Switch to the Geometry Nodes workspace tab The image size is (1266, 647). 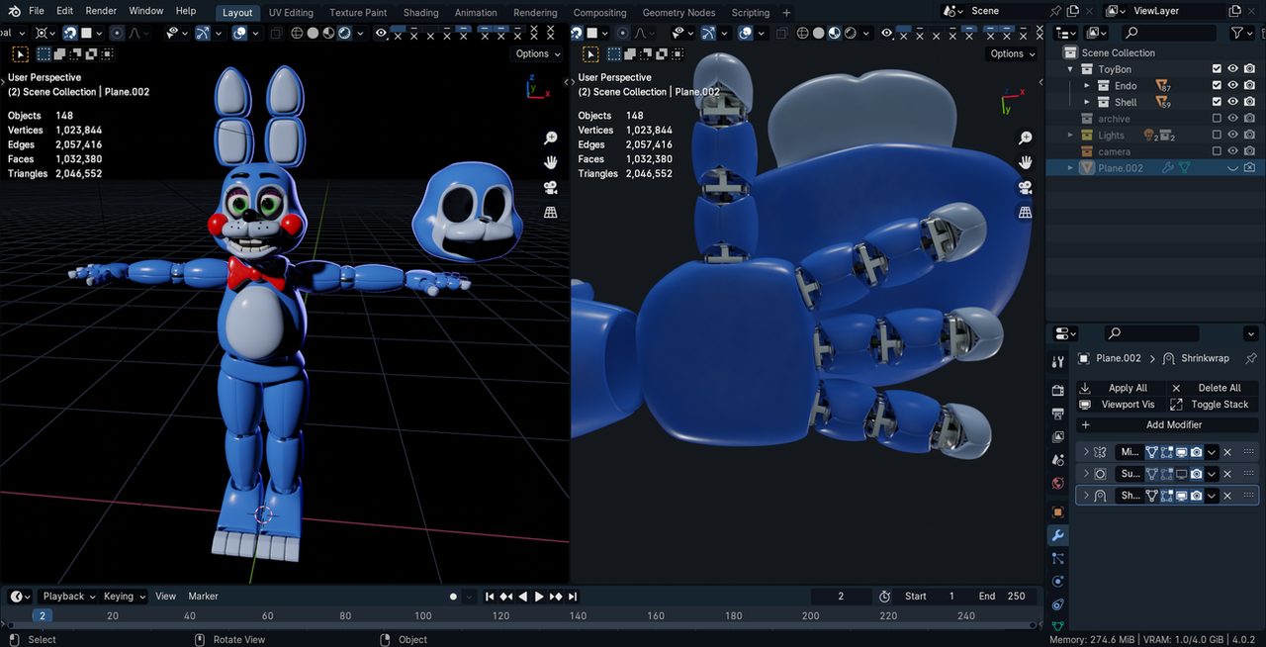click(678, 13)
